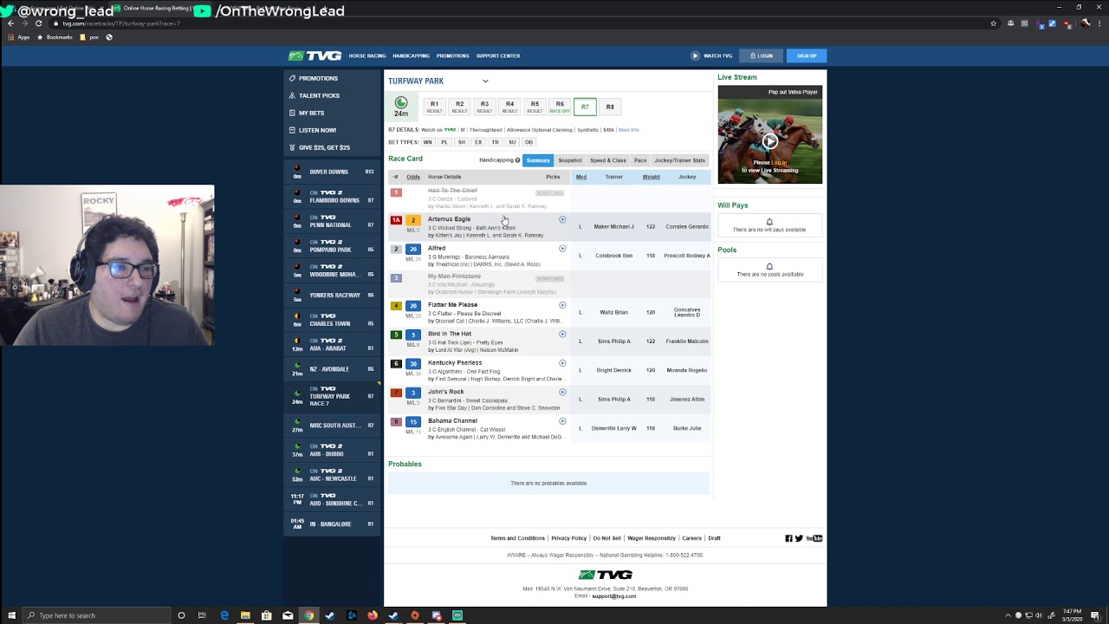Click Watch TVG button

pos(712,55)
